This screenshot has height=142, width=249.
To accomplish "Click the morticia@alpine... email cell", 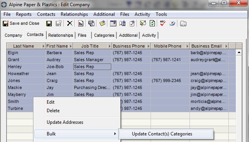I will [x=209, y=101].
